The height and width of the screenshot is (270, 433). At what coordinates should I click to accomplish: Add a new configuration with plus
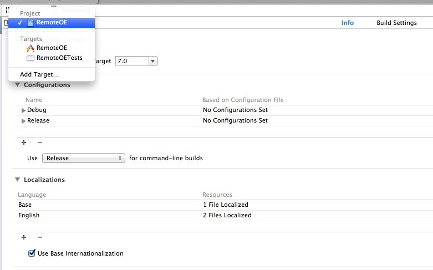[24, 142]
